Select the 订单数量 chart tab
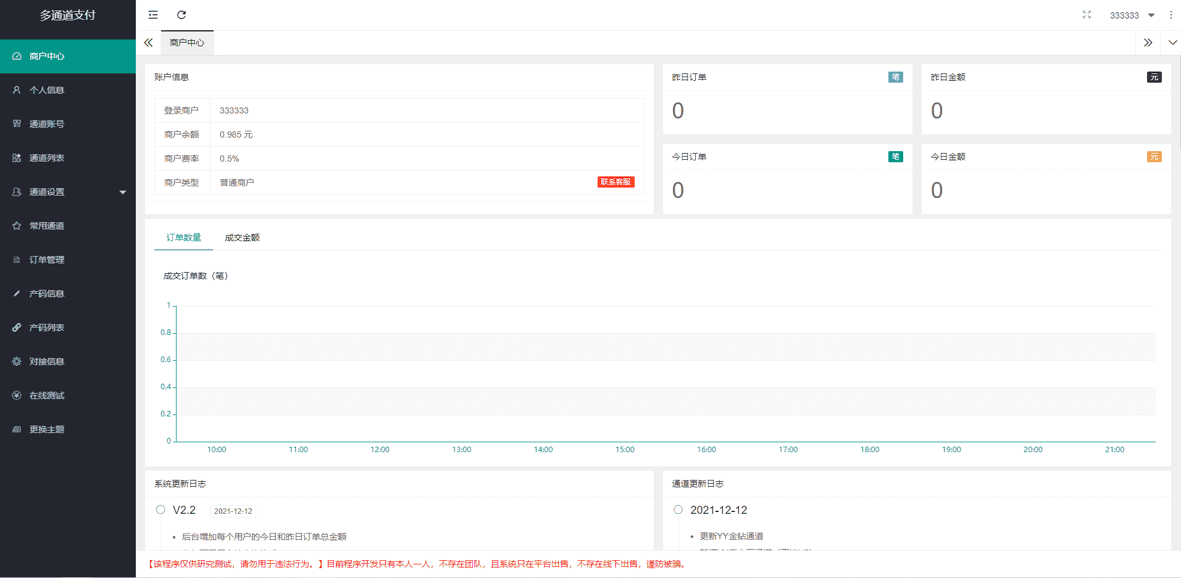1181x578 pixels. (183, 237)
